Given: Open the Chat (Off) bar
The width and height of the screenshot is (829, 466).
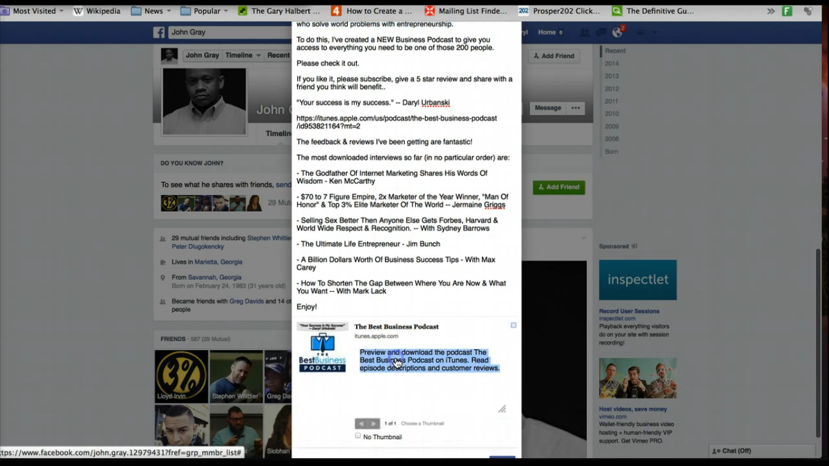Looking at the screenshot, I should coord(762,451).
